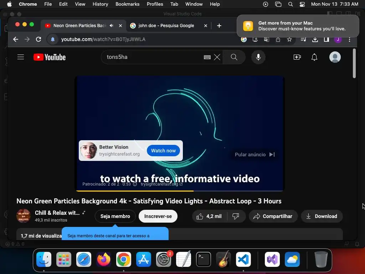Screen dimensions: 365x274
Task: Bookmark this tab with star
Action: click(x=289, y=39)
